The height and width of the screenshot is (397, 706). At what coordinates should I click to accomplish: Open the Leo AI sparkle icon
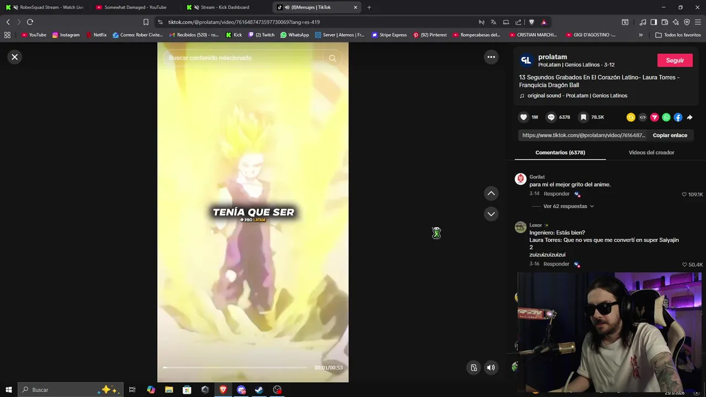[676, 22]
